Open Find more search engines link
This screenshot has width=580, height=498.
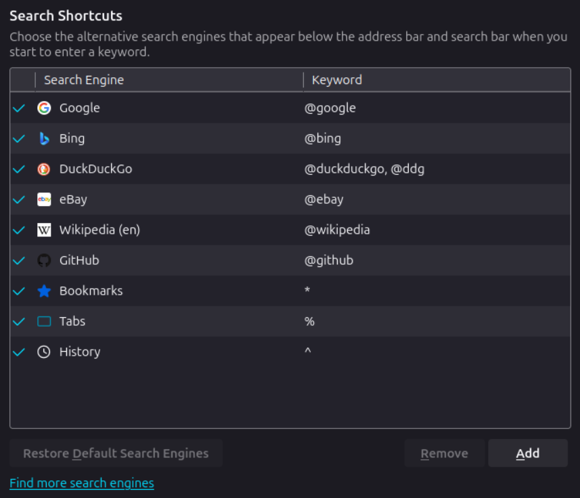click(82, 483)
